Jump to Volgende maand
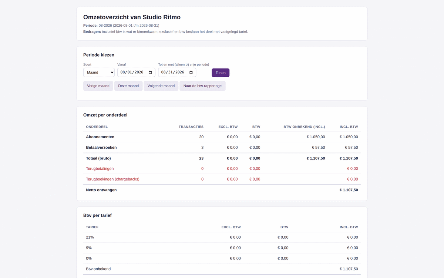The image size is (444, 278). pyautogui.click(x=161, y=86)
